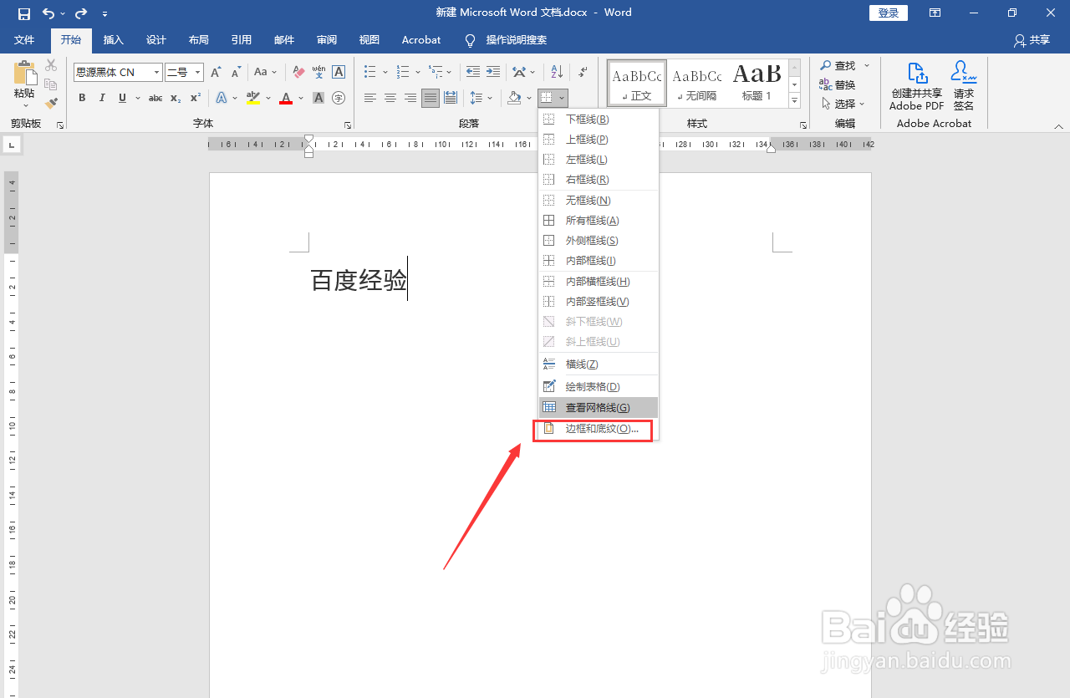Open the bullets list dropdown arrow
The width and height of the screenshot is (1070, 698).
point(385,73)
